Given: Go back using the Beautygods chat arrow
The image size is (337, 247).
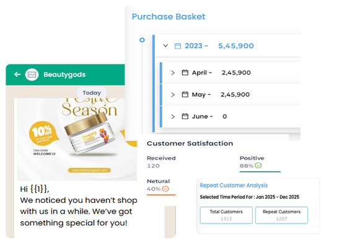Looking at the screenshot, I should click(17, 74).
